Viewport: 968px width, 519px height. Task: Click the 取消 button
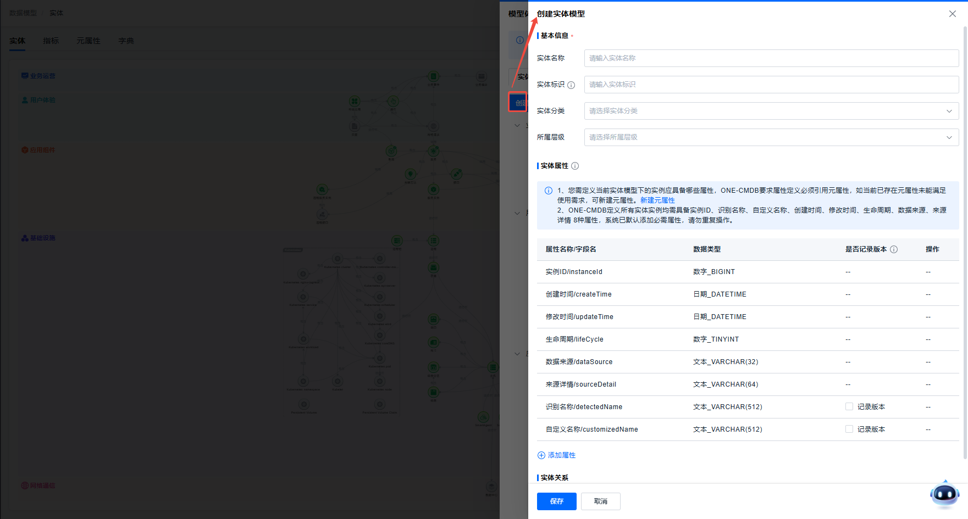pyautogui.click(x=600, y=501)
